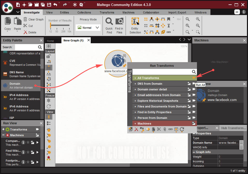Close the Entity Palette panel
The height and width of the screenshot is (174, 248).
coord(41,40)
